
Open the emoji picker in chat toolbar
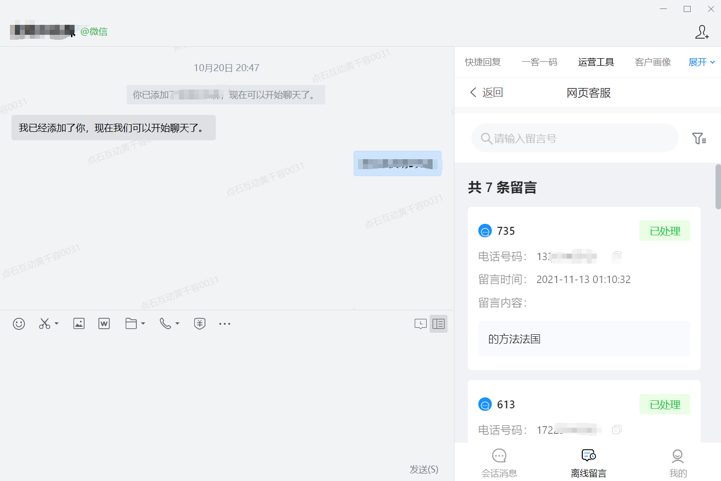[x=19, y=324]
